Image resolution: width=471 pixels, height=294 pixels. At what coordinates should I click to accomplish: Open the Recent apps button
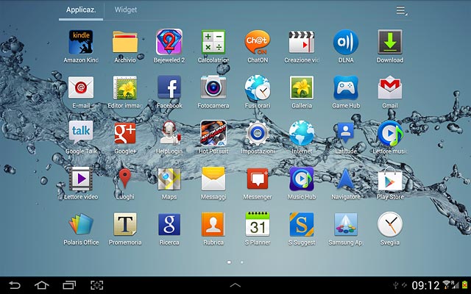[x=69, y=284]
